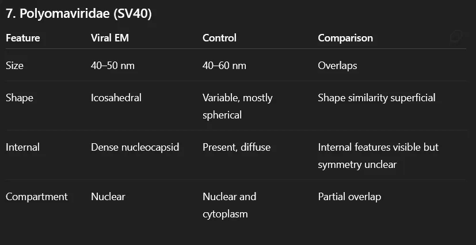
Task: Click the Present, diffuse cell
Action: (x=236, y=147)
